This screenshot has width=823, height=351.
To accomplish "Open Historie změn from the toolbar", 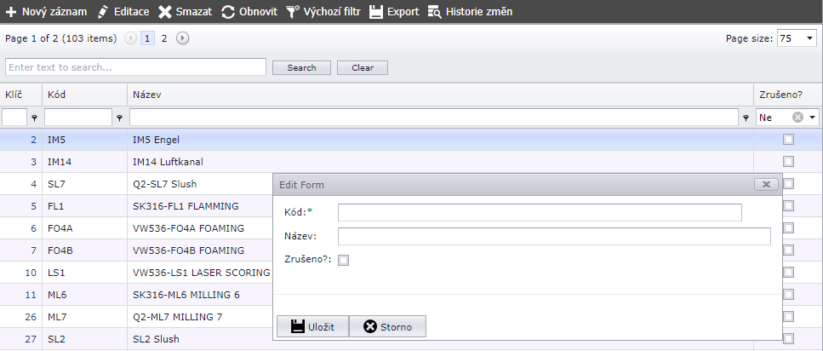I will (x=470, y=12).
